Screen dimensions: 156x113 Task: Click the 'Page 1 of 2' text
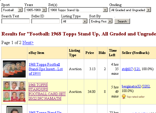[11, 43]
